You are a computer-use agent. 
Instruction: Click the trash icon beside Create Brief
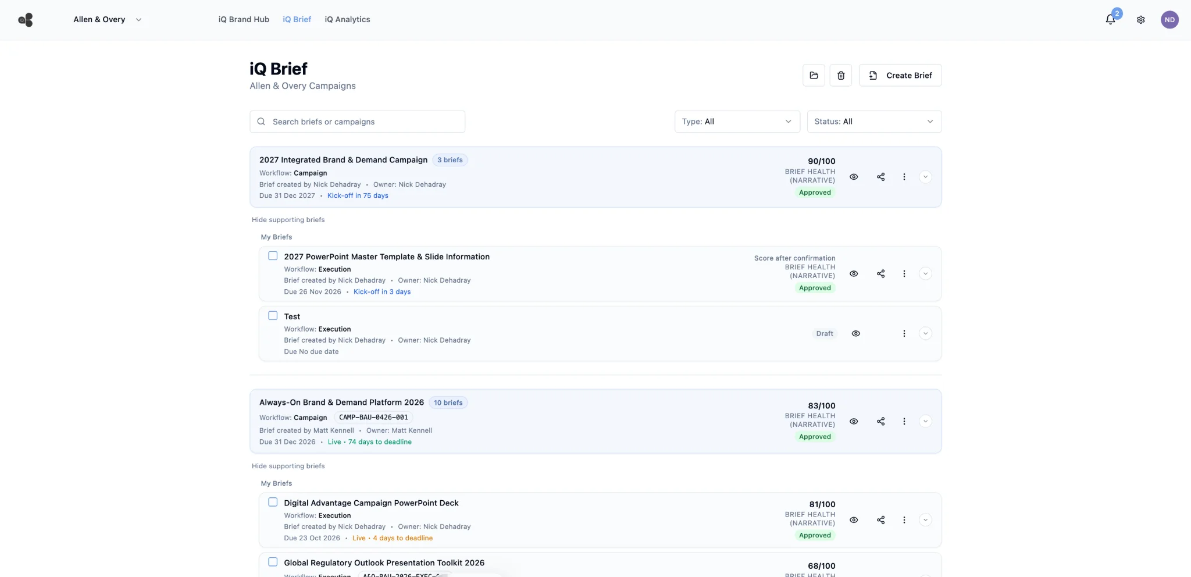840,75
